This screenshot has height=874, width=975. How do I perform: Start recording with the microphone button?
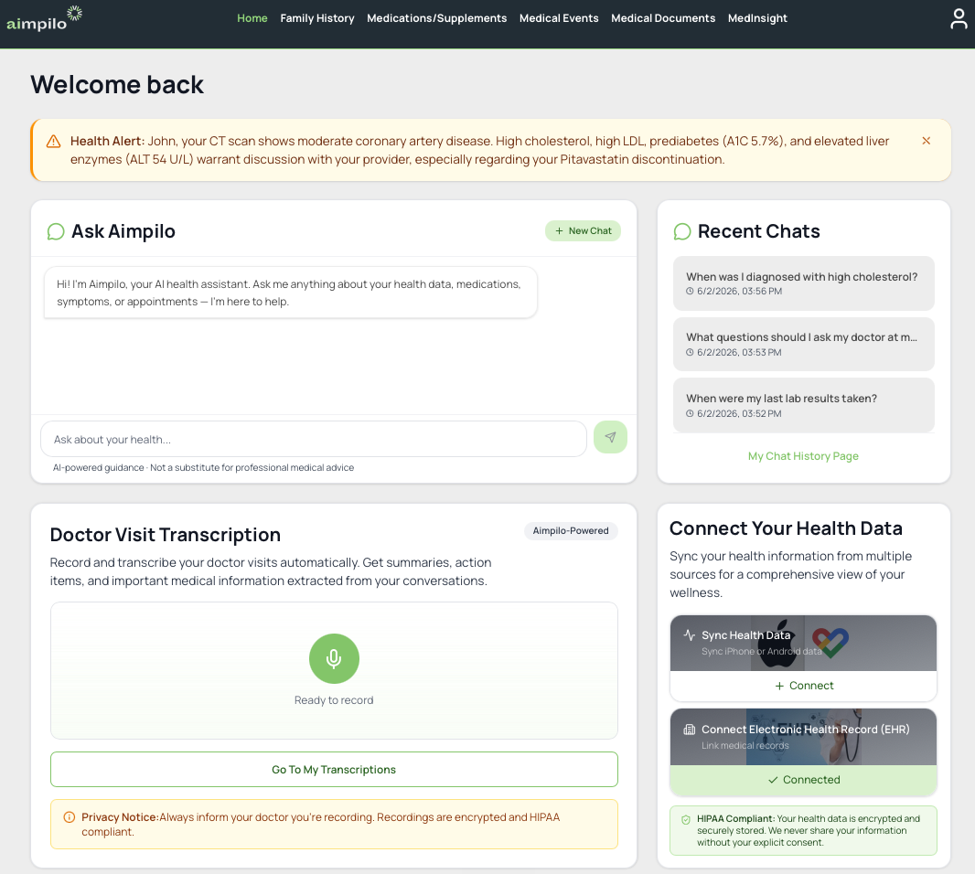tap(334, 658)
